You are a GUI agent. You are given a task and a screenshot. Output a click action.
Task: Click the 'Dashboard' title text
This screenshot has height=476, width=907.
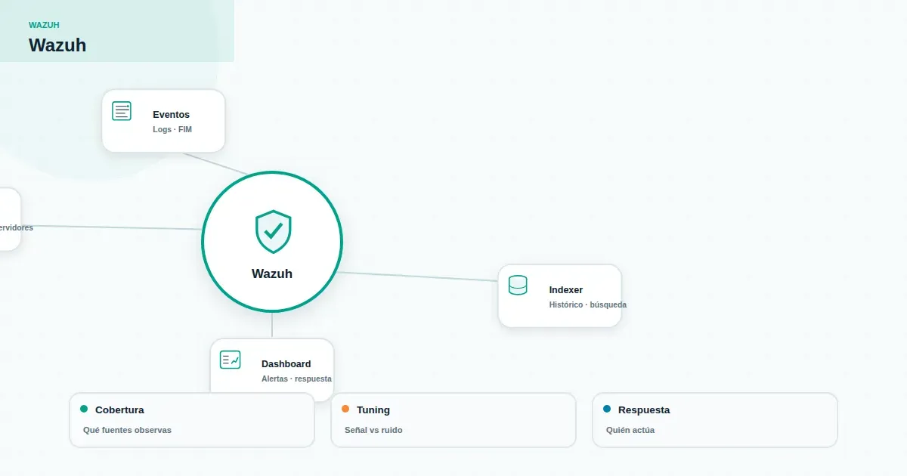pyautogui.click(x=286, y=364)
